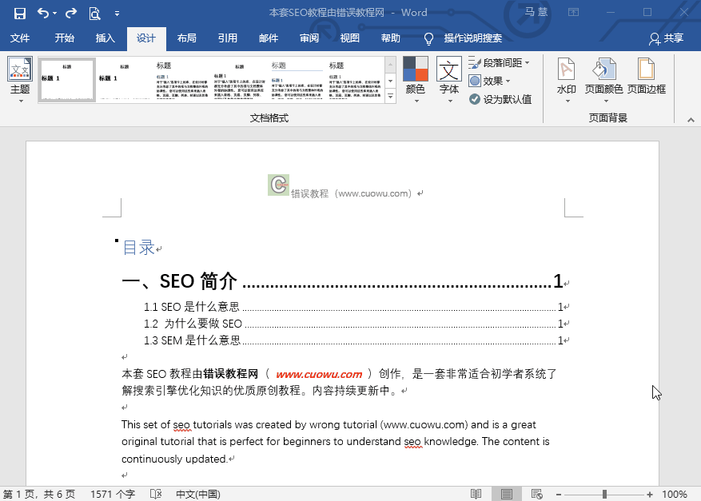
Task: Click the lightbulb Tell Me icon
Action: pos(428,39)
